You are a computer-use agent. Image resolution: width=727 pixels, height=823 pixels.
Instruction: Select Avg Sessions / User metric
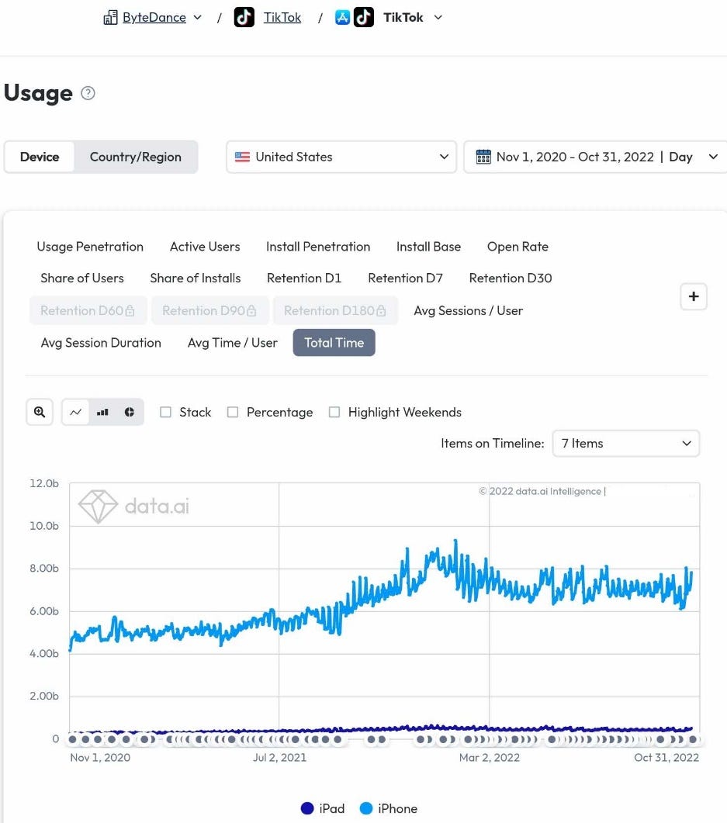(468, 311)
